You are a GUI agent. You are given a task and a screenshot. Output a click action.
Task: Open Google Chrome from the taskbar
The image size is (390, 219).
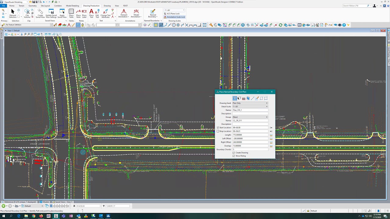(34, 216)
